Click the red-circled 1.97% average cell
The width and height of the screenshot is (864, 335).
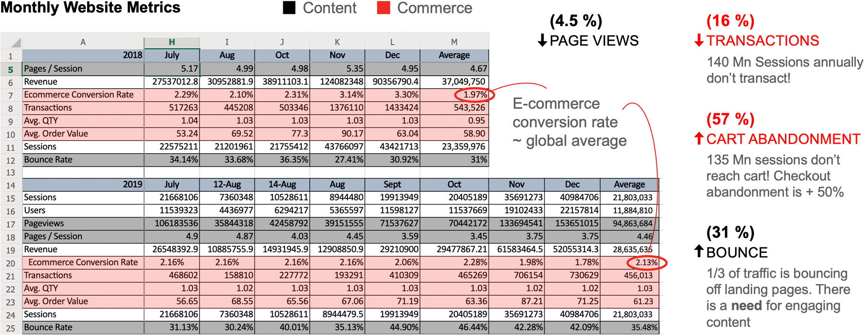point(475,95)
